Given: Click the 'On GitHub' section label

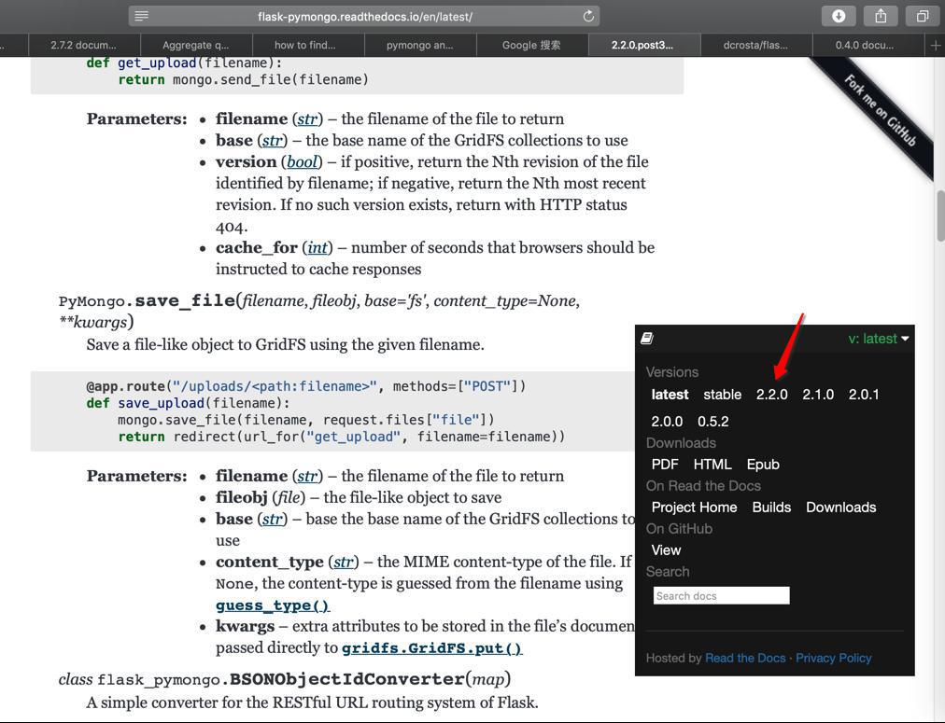Looking at the screenshot, I should [679, 529].
